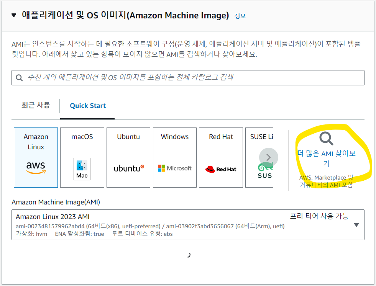Image resolution: width=376 pixels, height=286 pixels.
Task: Open the 더 많은 AMI 찾아보기 link
Action: click(326, 158)
